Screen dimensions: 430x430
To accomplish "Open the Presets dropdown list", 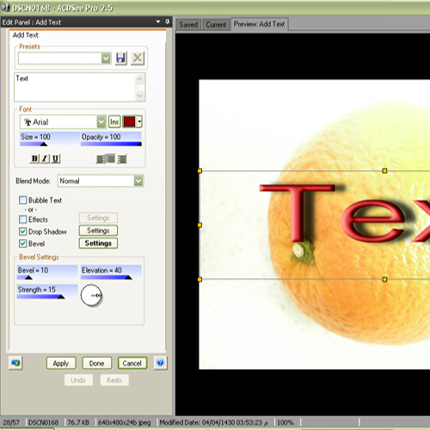I will [106, 58].
